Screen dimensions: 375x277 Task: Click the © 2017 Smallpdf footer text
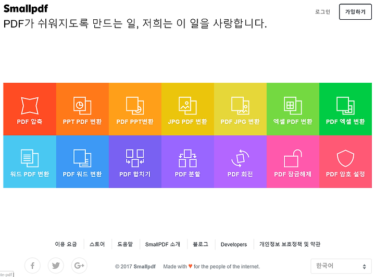click(x=135, y=267)
